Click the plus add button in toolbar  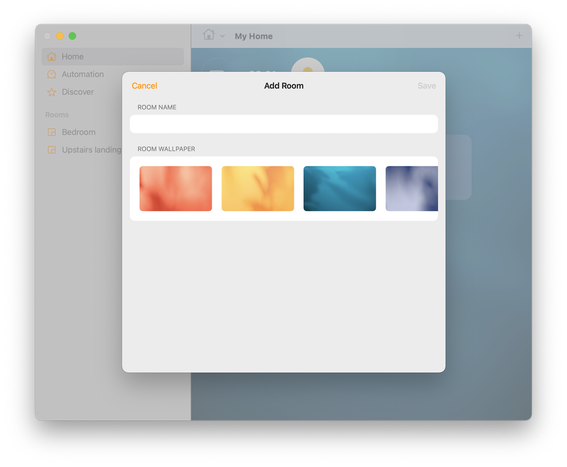[519, 36]
